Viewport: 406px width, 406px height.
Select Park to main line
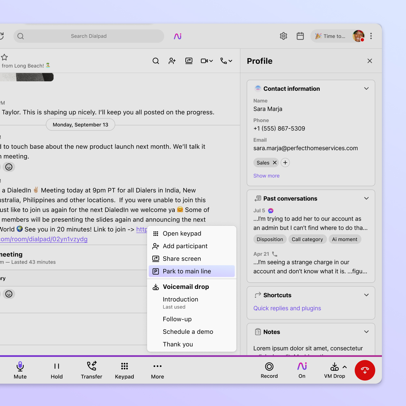(x=192, y=271)
